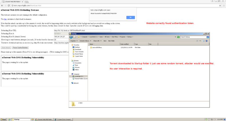This screenshot has height=121, width=226.
Task: Select Local Disk (C:) in the tree
Action: 79,76
